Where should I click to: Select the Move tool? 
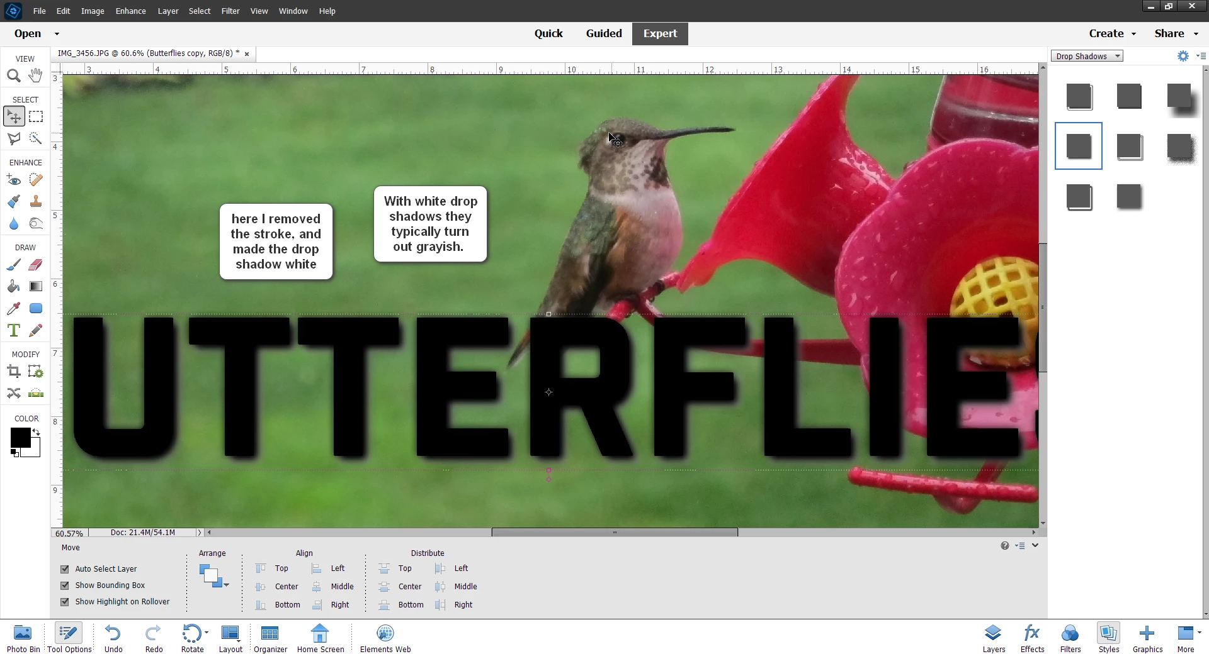[x=14, y=117]
